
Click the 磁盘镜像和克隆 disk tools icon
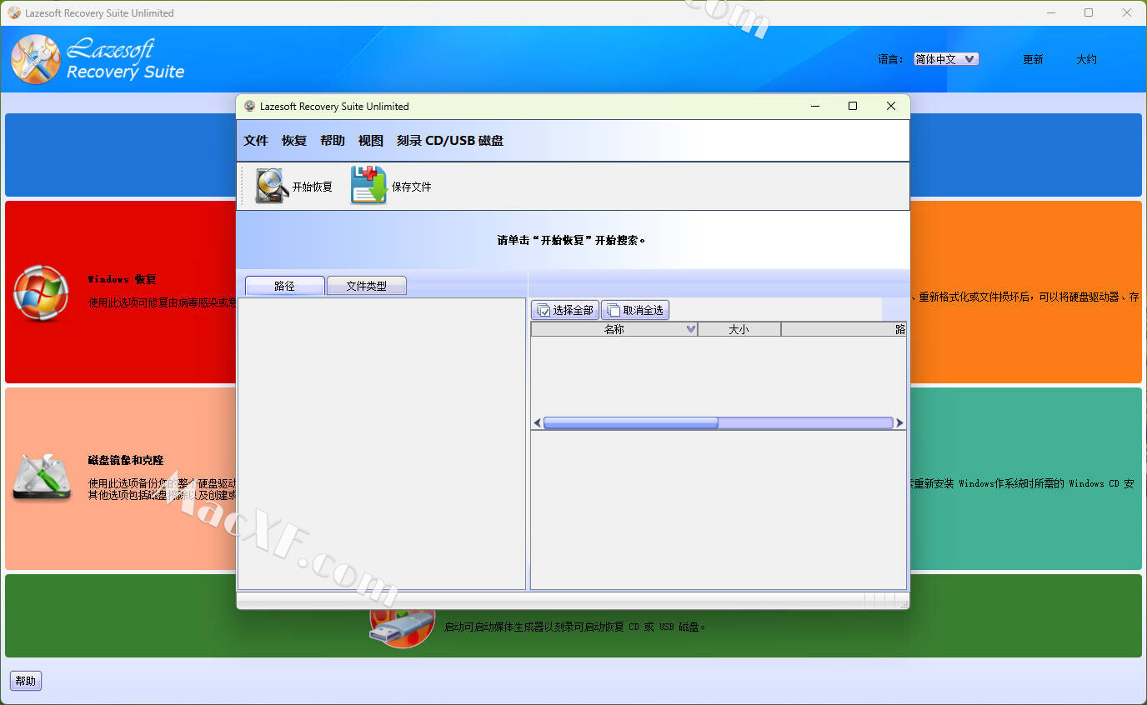coord(42,477)
